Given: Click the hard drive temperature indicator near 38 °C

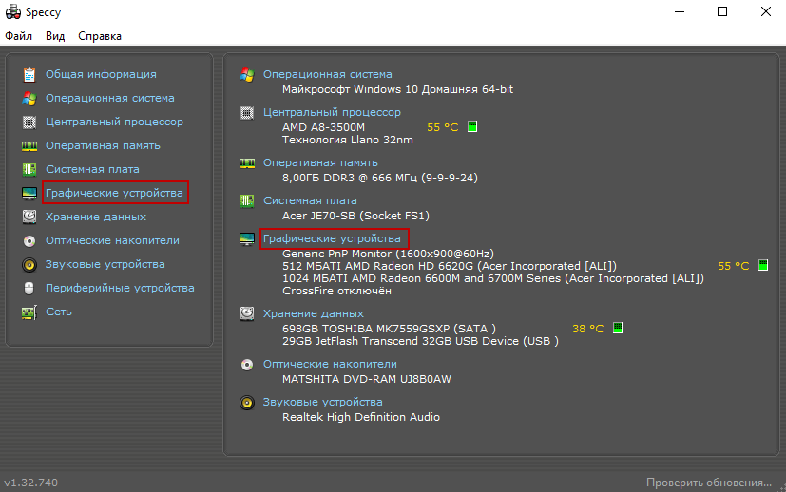Looking at the screenshot, I should (617, 328).
